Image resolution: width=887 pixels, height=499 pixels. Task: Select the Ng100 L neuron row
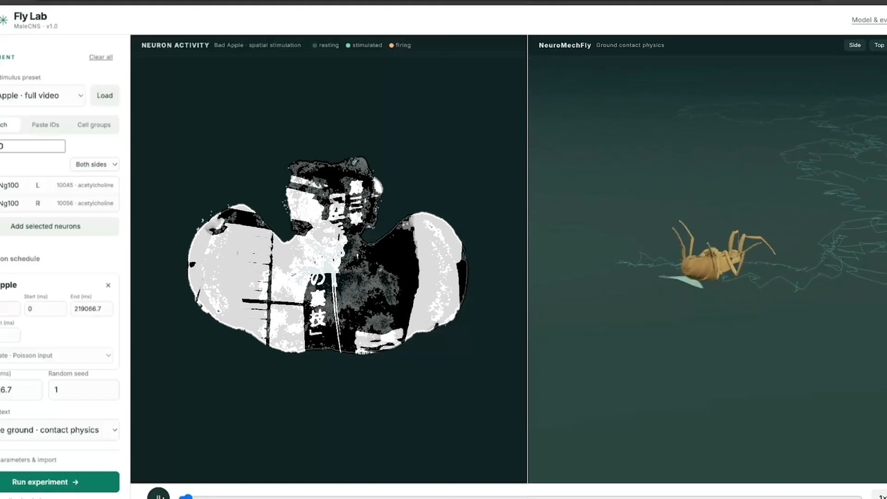click(x=58, y=185)
